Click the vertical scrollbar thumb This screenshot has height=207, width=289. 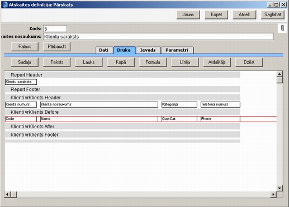click(x=279, y=80)
